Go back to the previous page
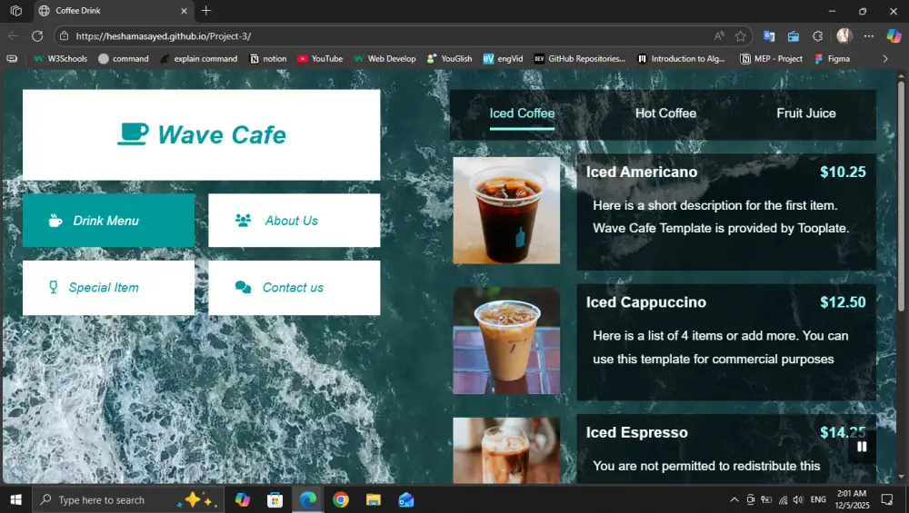This screenshot has height=513, width=909. point(14,36)
